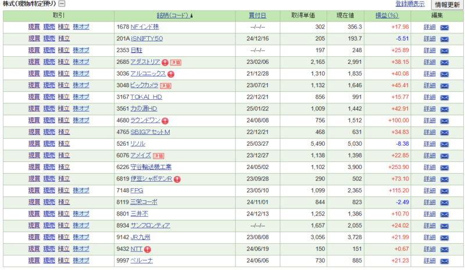Select date 25/01/22 in 力の源HD row
Viewport: 465px width, 270px height.
tap(257, 109)
